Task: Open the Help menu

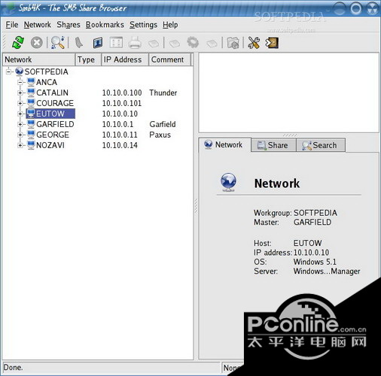Action: [x=170, y=25]
